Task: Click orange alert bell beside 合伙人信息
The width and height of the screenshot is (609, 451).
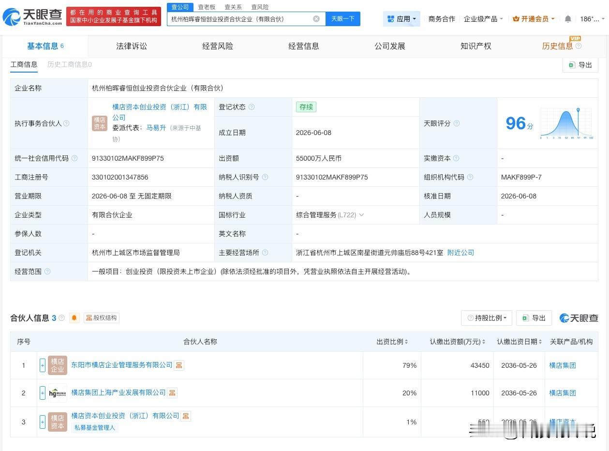Action: [x=74, y=318]
